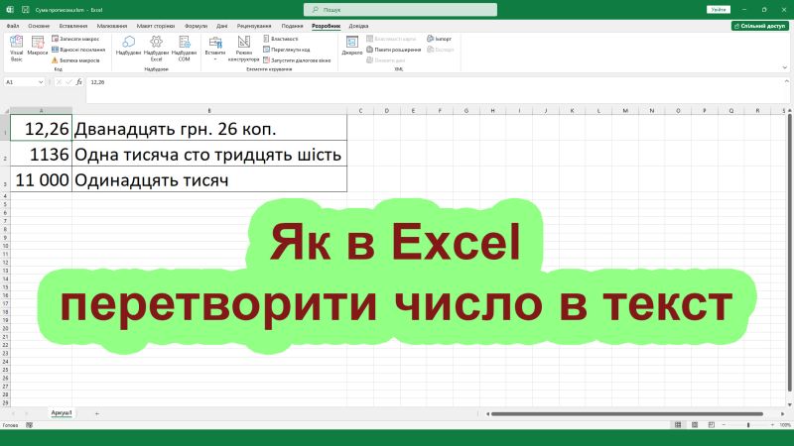Toggle Відносні посилання for macros

pos(78,50)
